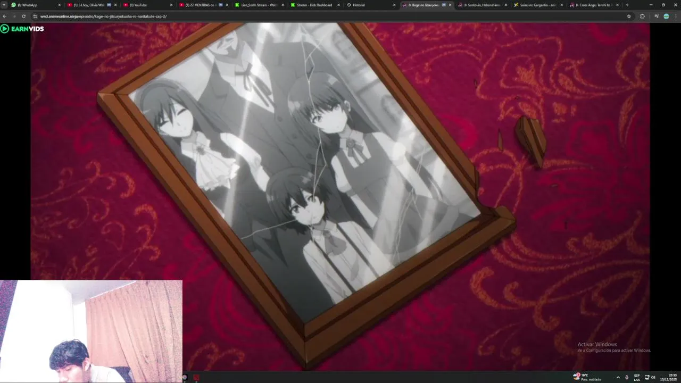Bookmark this page with the star icon
Image resolution: width=681 pixels, height=383 pixels.
629,16
